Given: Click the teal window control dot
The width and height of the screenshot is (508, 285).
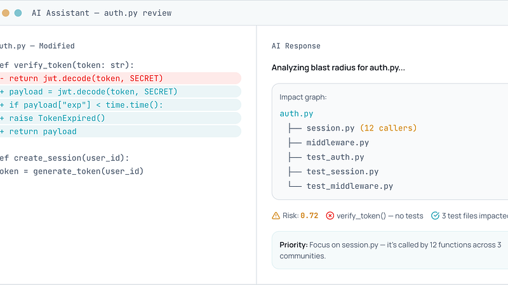Looking at the screenshot, I should coord(18,13).
